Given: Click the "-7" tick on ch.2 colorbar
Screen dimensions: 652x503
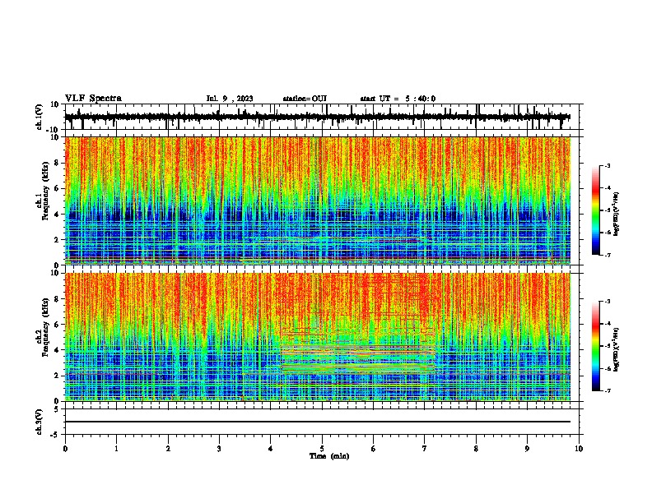Looking at the screenshot, I should [607, 390].
